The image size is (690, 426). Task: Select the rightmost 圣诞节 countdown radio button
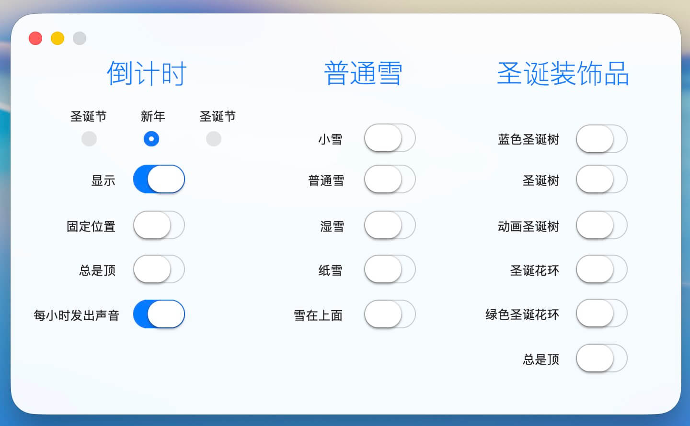pyautogui.click(x=214, y=139)
